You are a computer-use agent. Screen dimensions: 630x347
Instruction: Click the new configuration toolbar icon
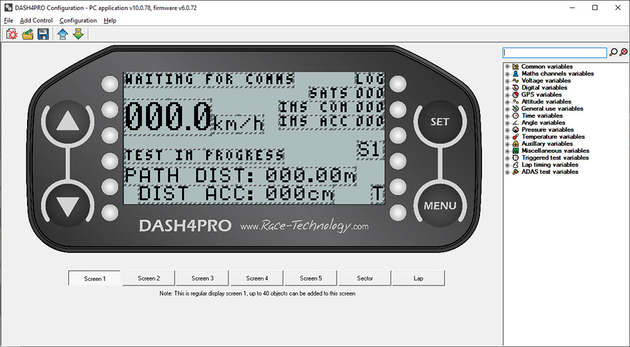[11, 34]
